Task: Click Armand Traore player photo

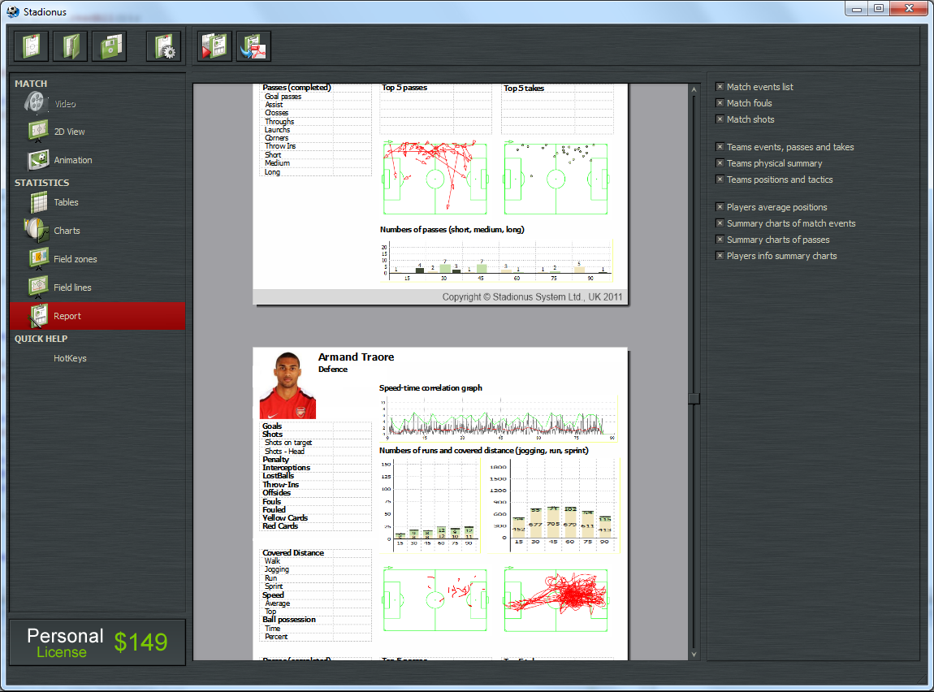Action: pyautogui.click(x=288, y=385)
